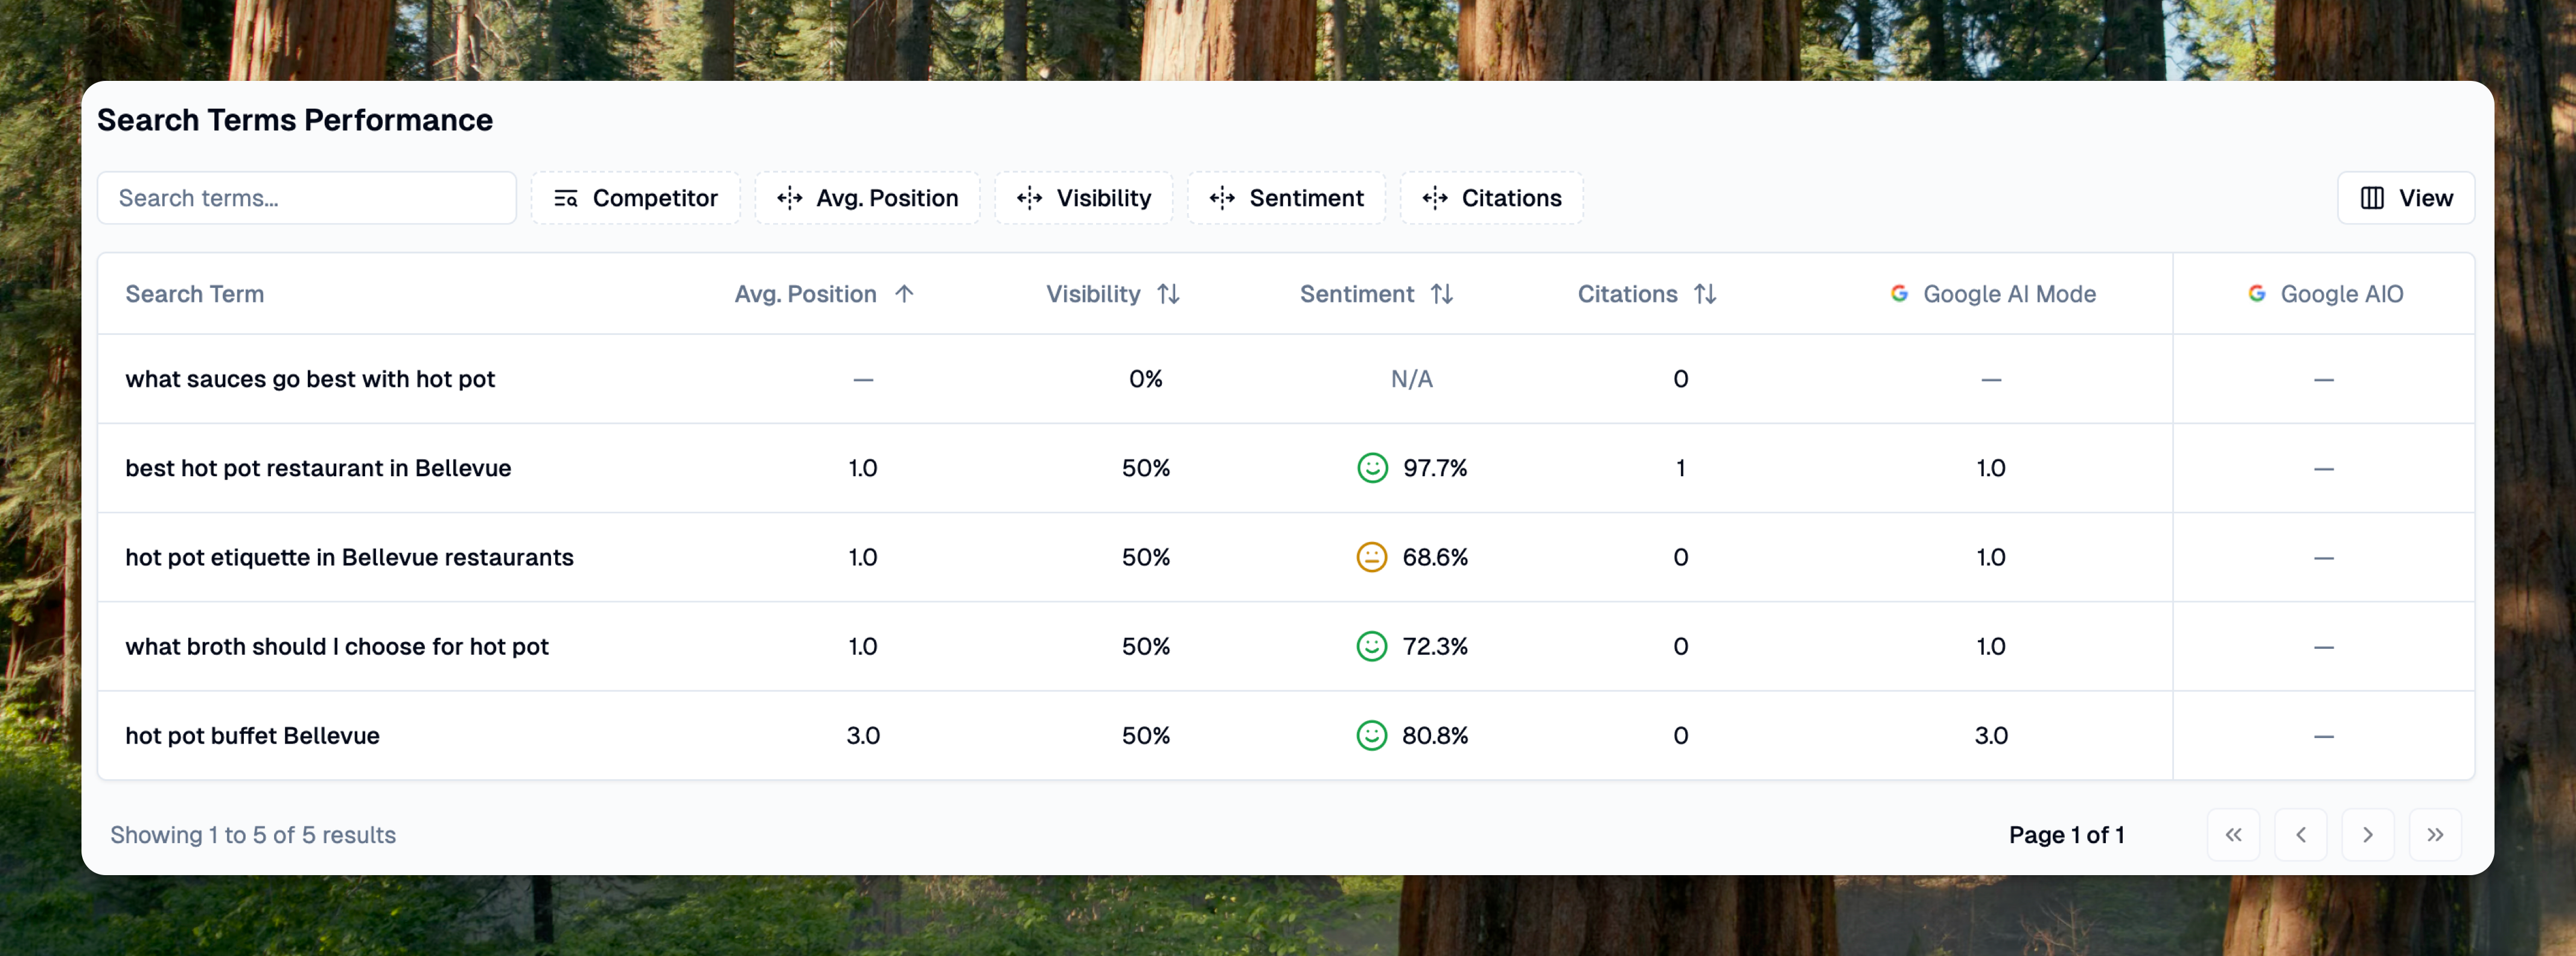Viewport: 2576px width, 956px height.
Task: Click the Sentiment column sort arrows icon
Action: (1441, 294)
